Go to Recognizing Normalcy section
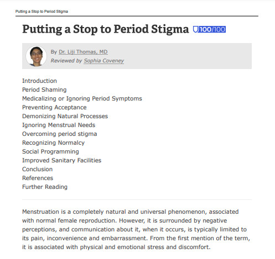 click(53, 142)
